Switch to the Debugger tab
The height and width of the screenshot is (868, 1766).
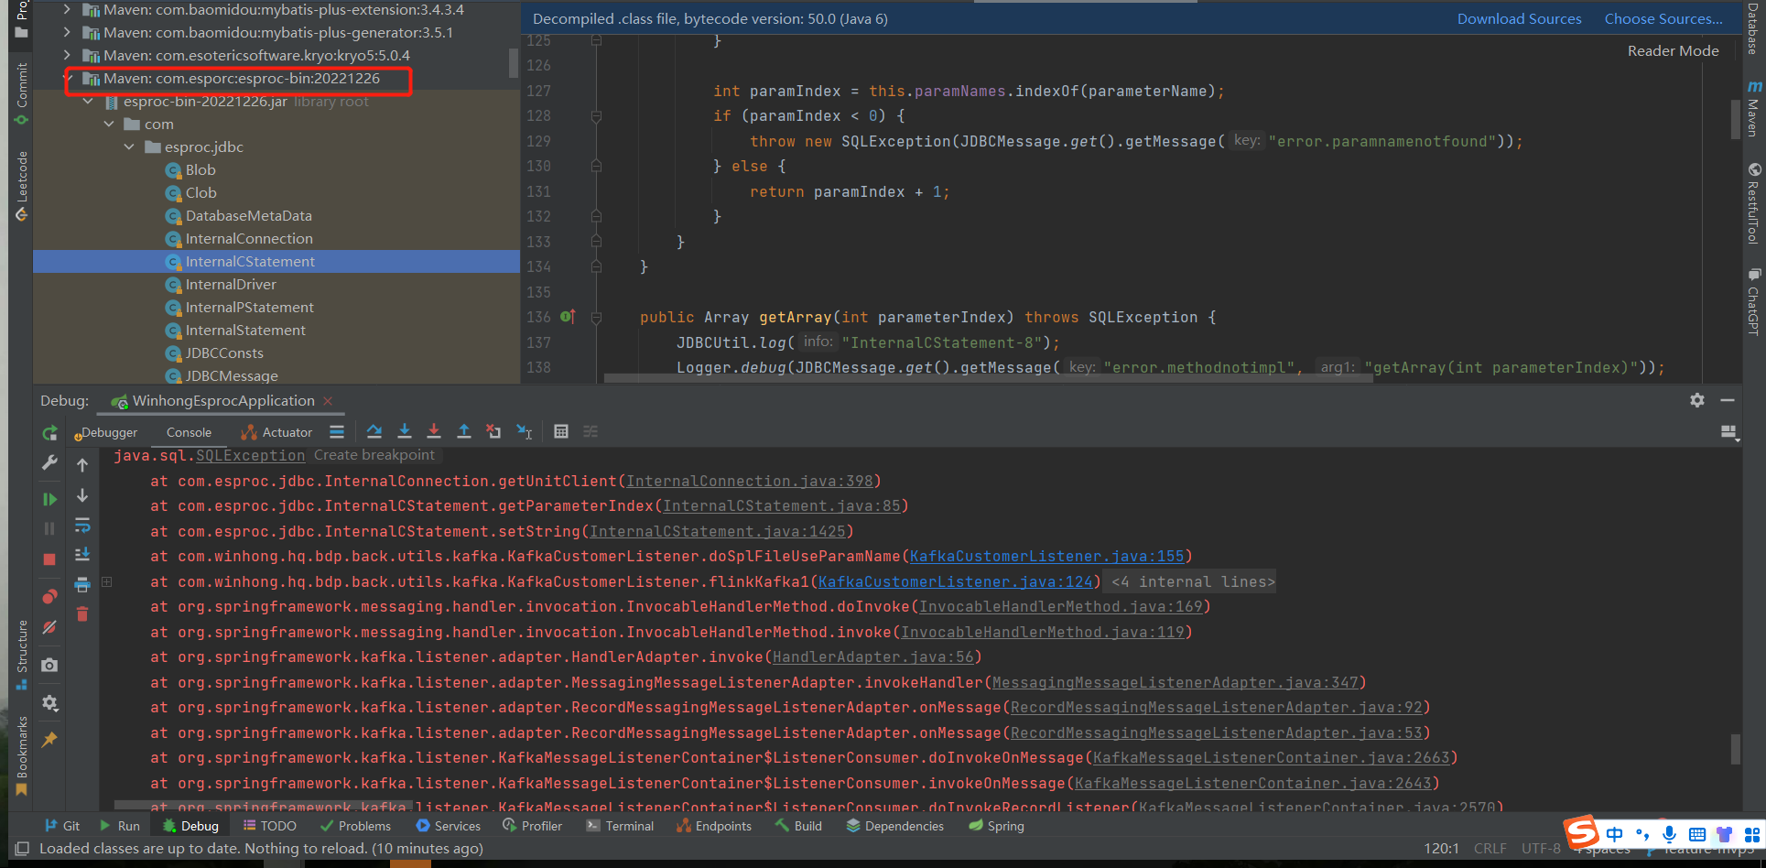click(x=108, y=432)
